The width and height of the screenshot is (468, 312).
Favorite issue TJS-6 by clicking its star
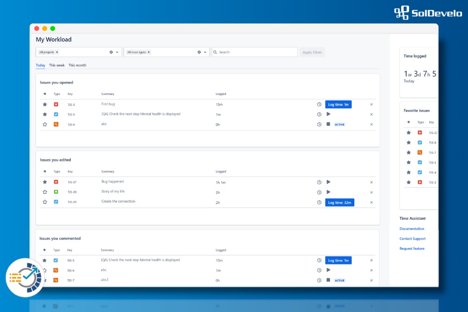(x=44, y=124)
